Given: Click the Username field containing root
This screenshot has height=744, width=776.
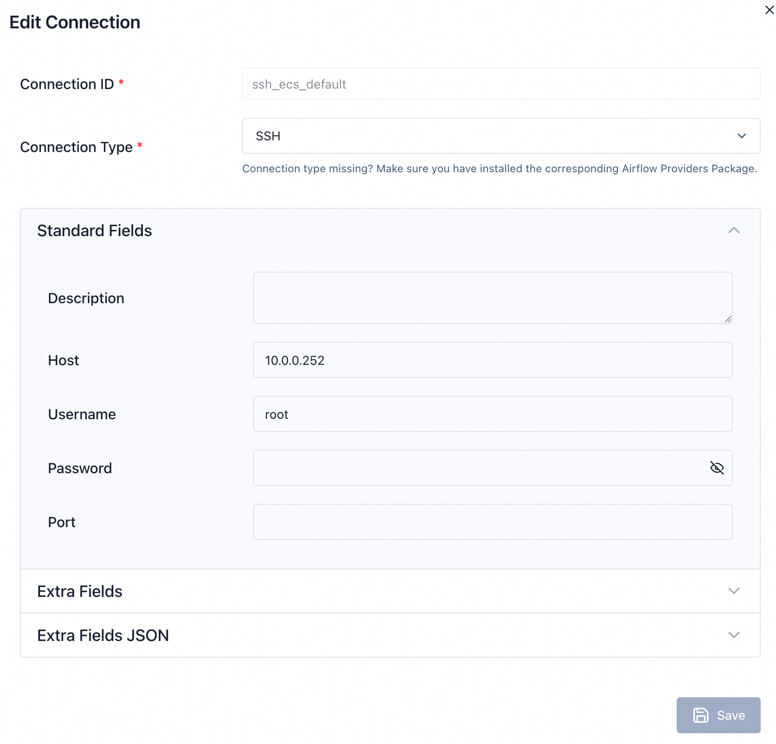Looking at the screenshot, I should [492, 414].
